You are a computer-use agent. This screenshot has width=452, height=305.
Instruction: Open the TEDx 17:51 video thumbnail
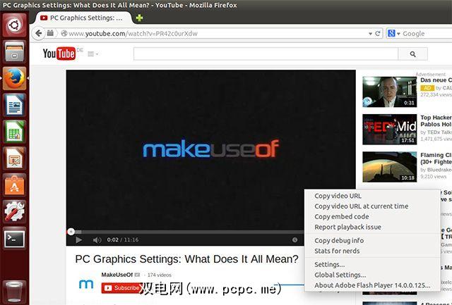[389, 130]
